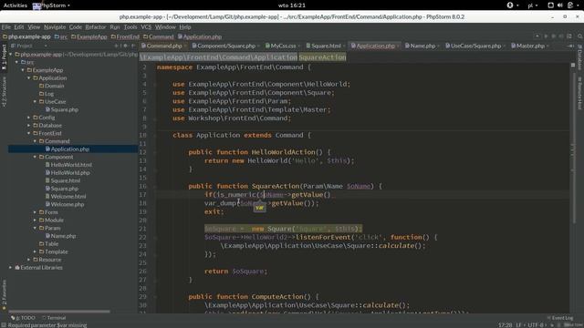584x328 pixels.
Task: Open the Project view dropdown
Action: (x=46, y=46)
